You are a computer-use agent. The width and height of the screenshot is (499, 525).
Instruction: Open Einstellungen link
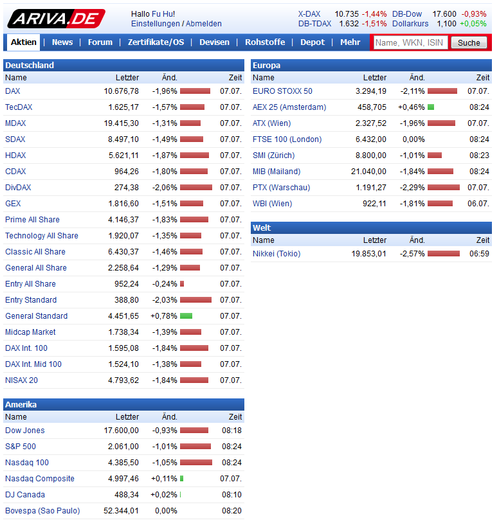(156, 24)
